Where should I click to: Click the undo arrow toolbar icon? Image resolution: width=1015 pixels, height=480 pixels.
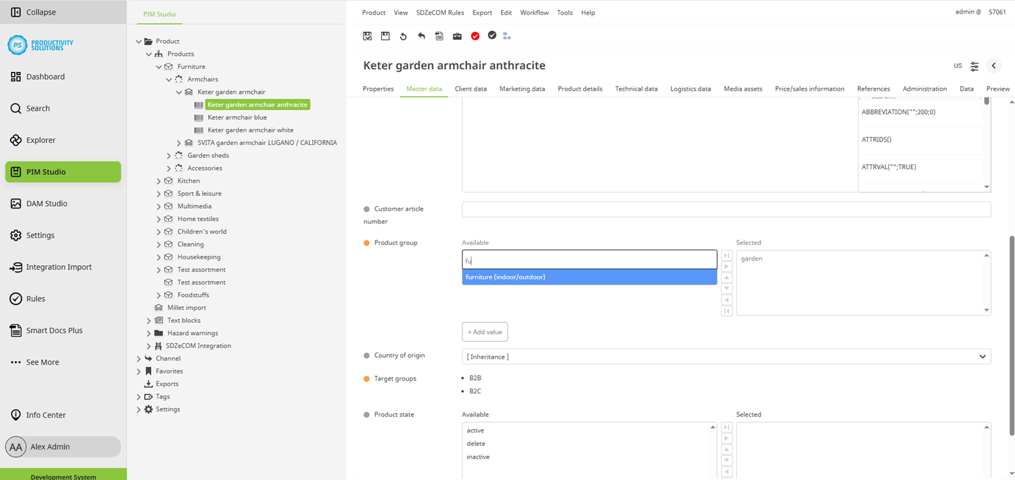click(421, 36)
